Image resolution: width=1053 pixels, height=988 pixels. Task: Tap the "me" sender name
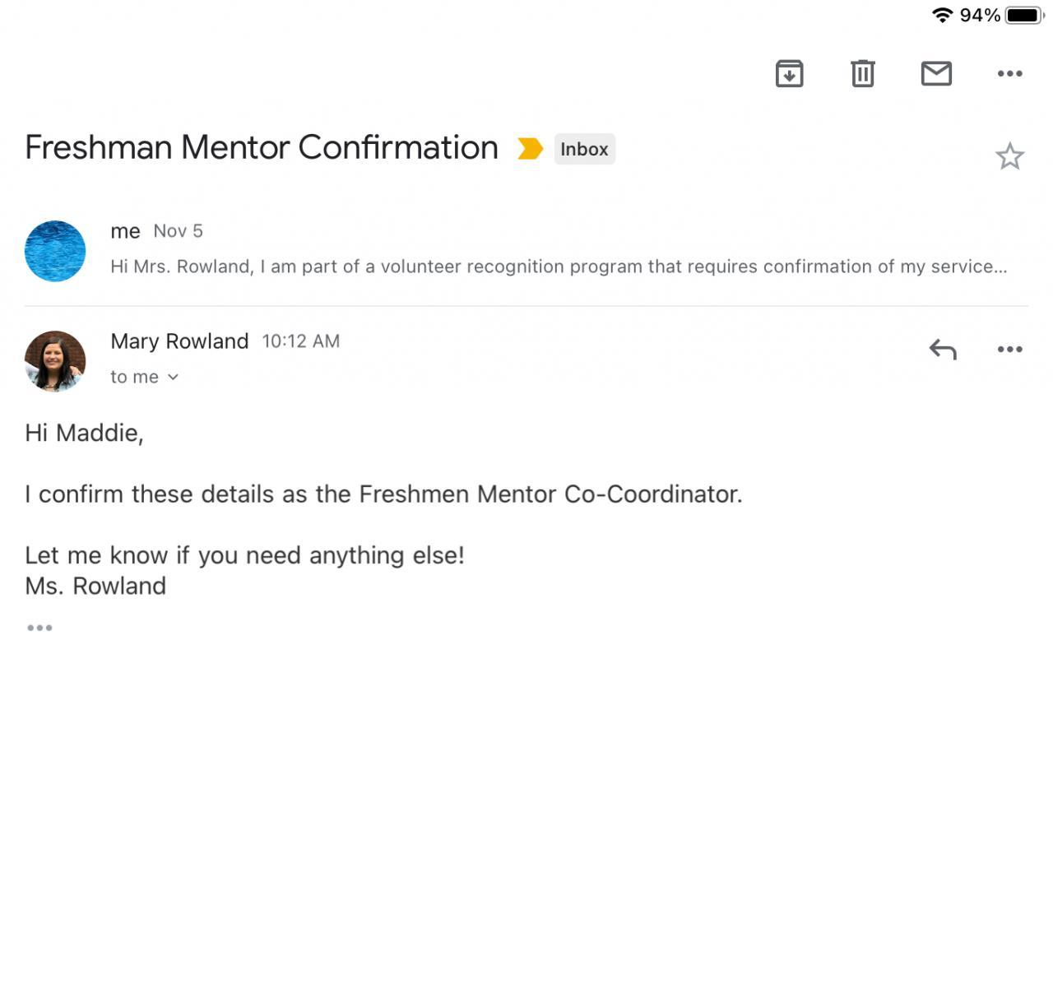125,231
